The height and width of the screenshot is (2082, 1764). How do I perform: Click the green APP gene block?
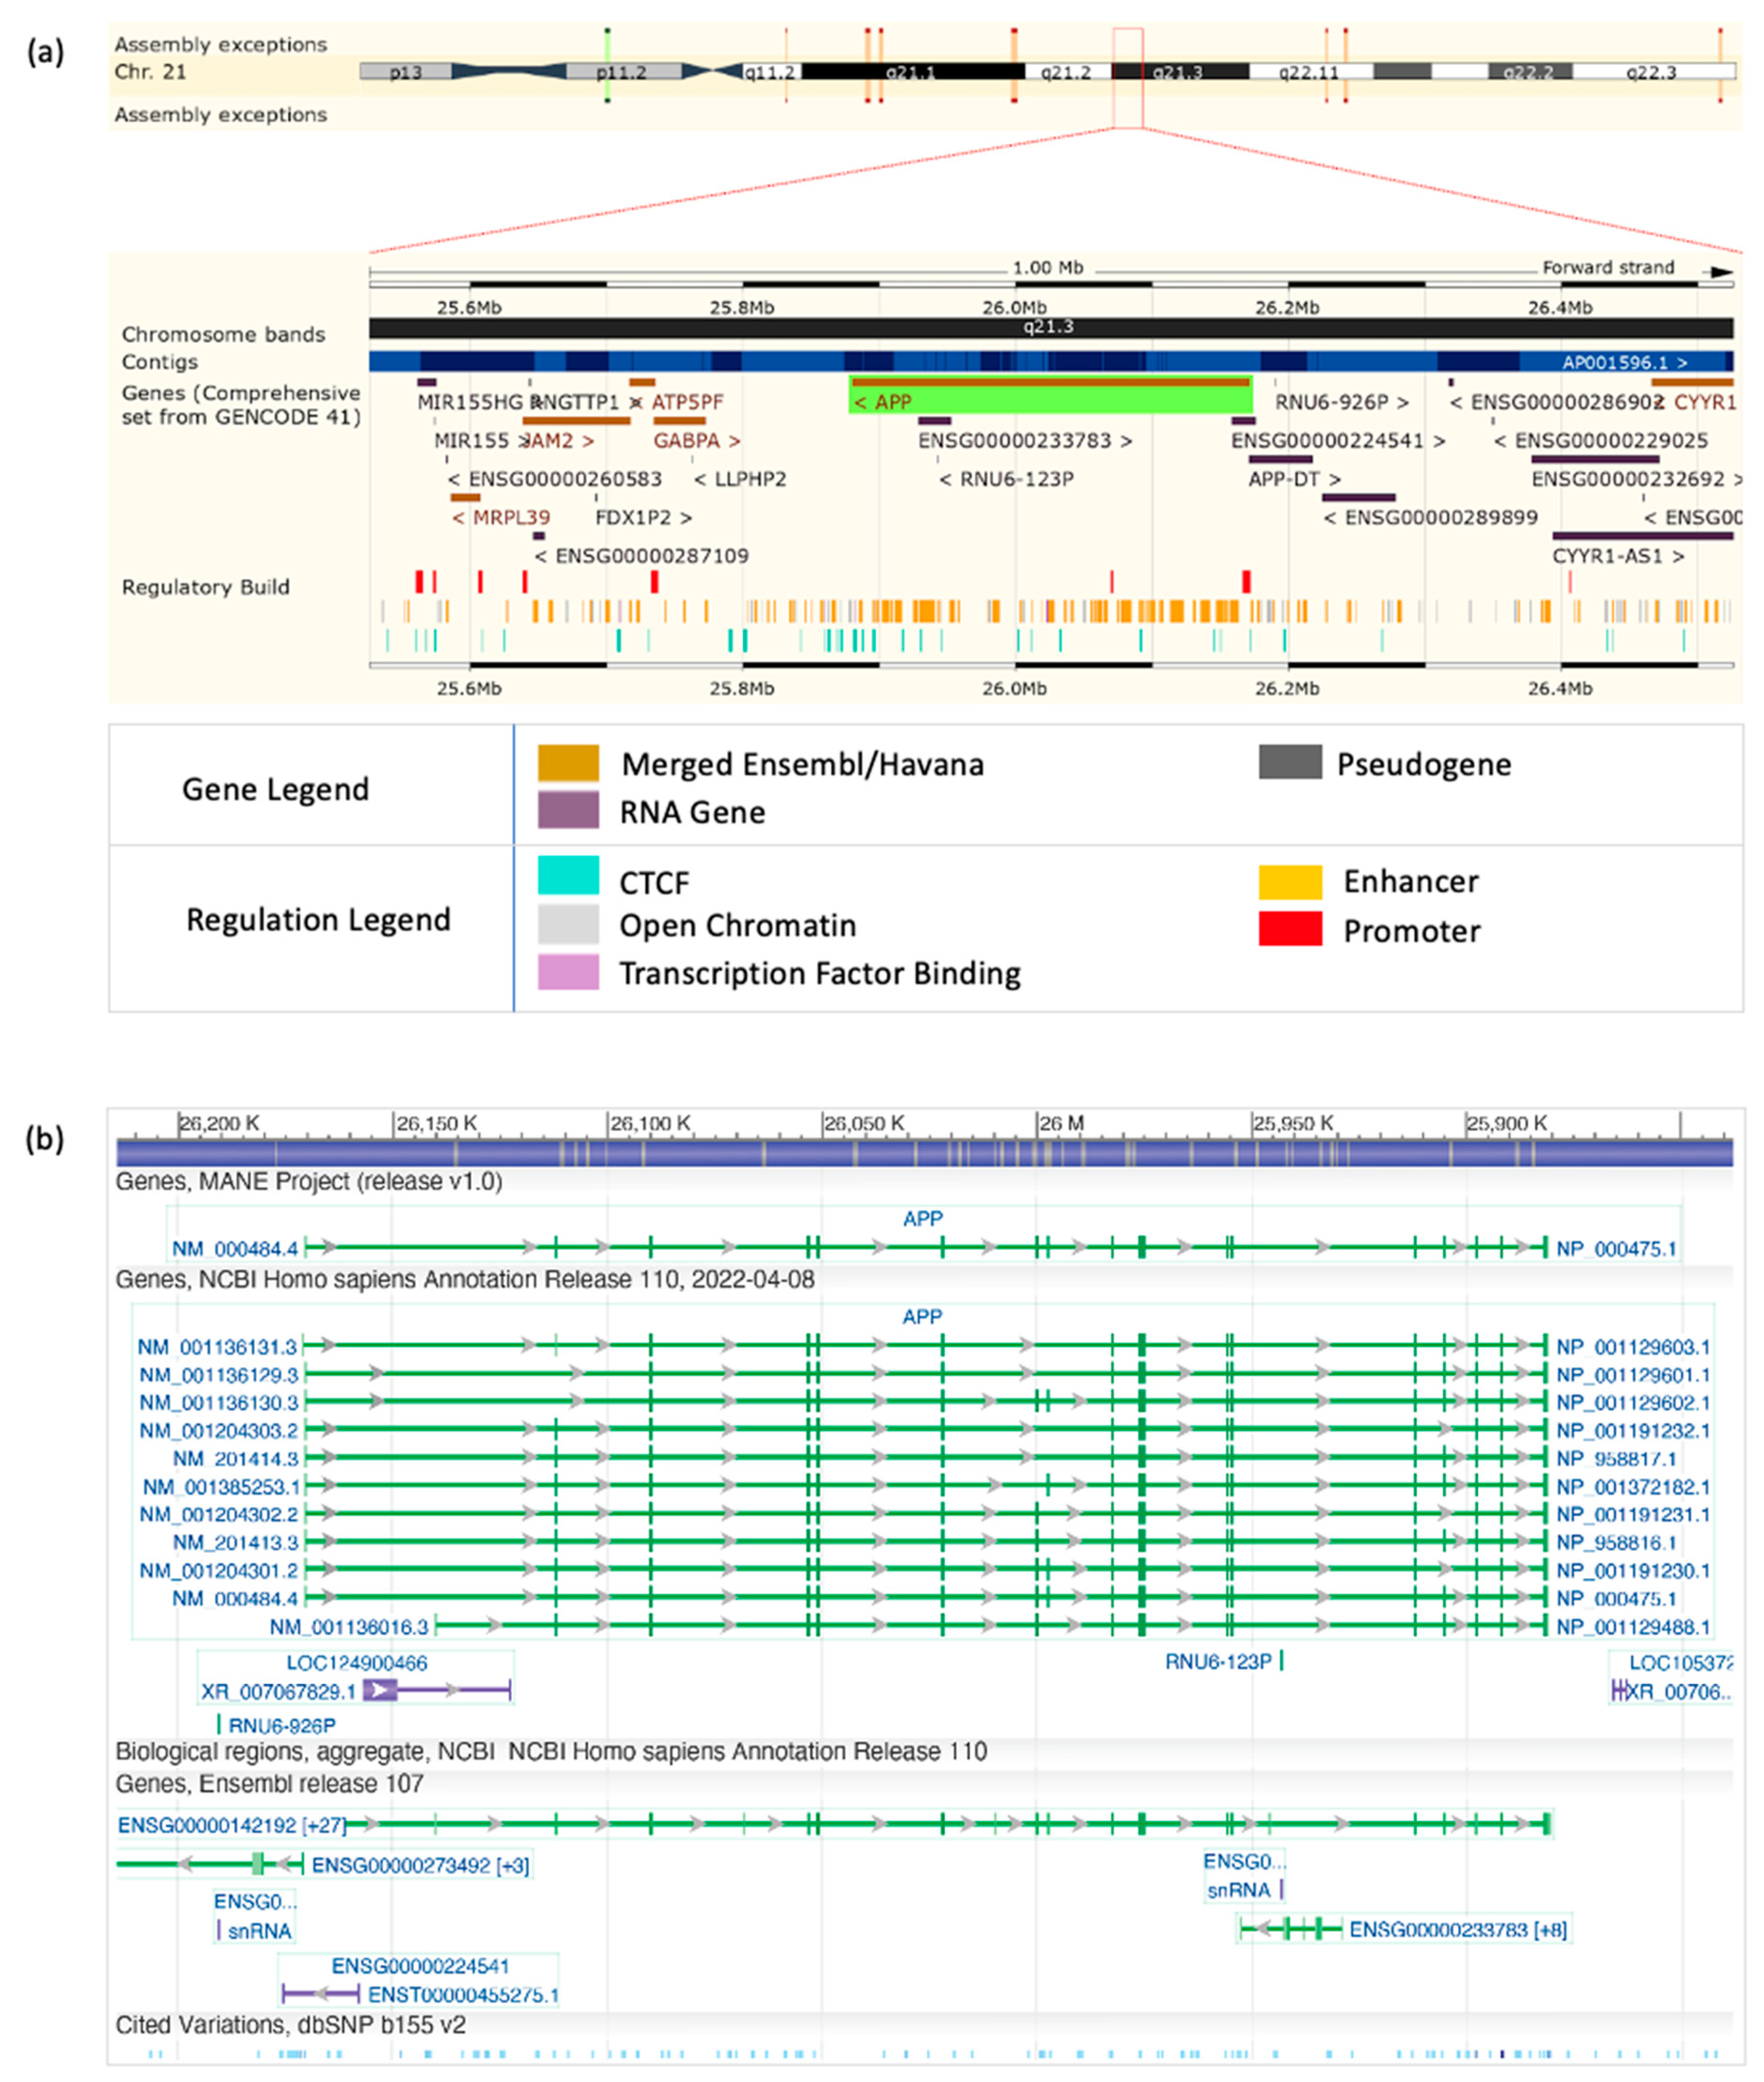(1050, 397)
